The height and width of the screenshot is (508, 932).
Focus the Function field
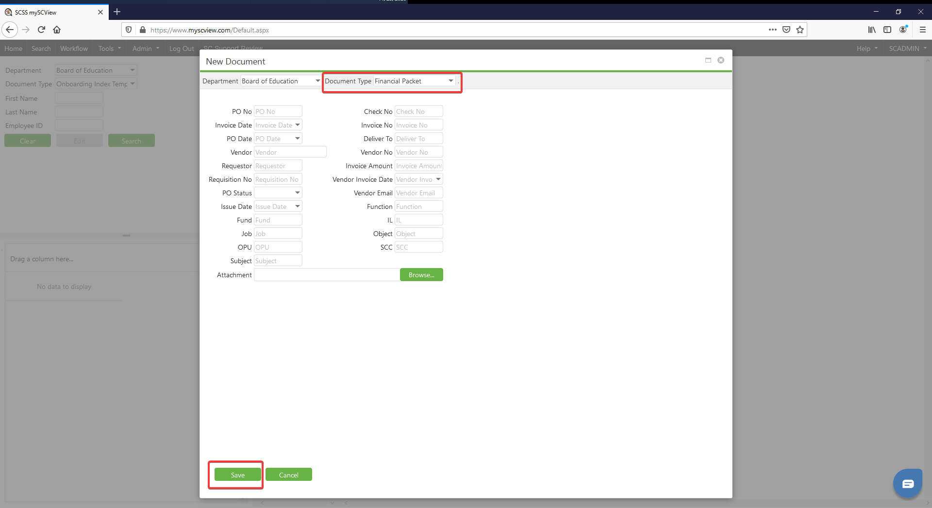tap(419, 206)
